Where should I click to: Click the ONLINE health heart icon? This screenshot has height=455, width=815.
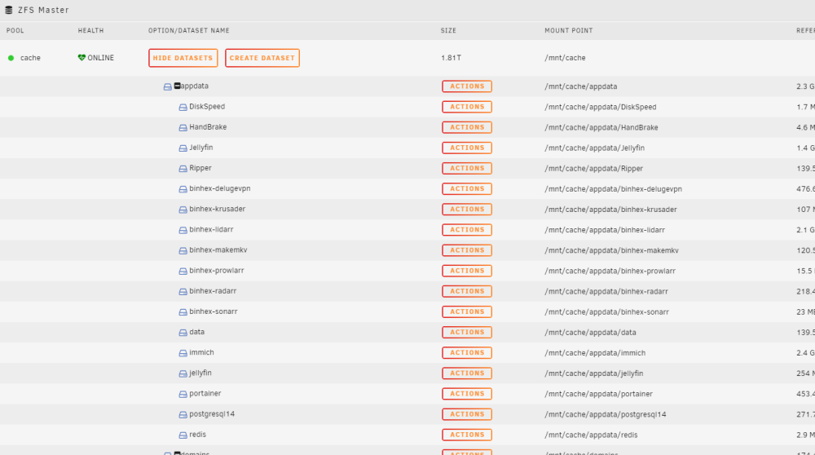[81, 58]
